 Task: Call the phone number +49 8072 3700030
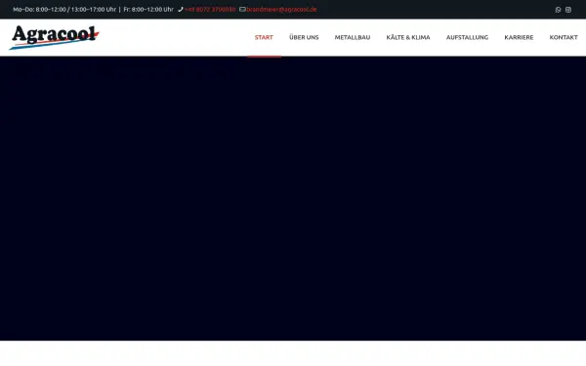(210, 10)
